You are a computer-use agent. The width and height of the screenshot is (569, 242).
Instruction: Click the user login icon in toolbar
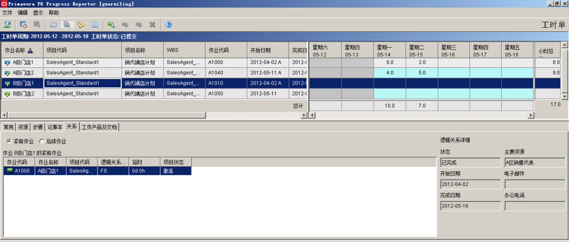(x=8, y=25)
